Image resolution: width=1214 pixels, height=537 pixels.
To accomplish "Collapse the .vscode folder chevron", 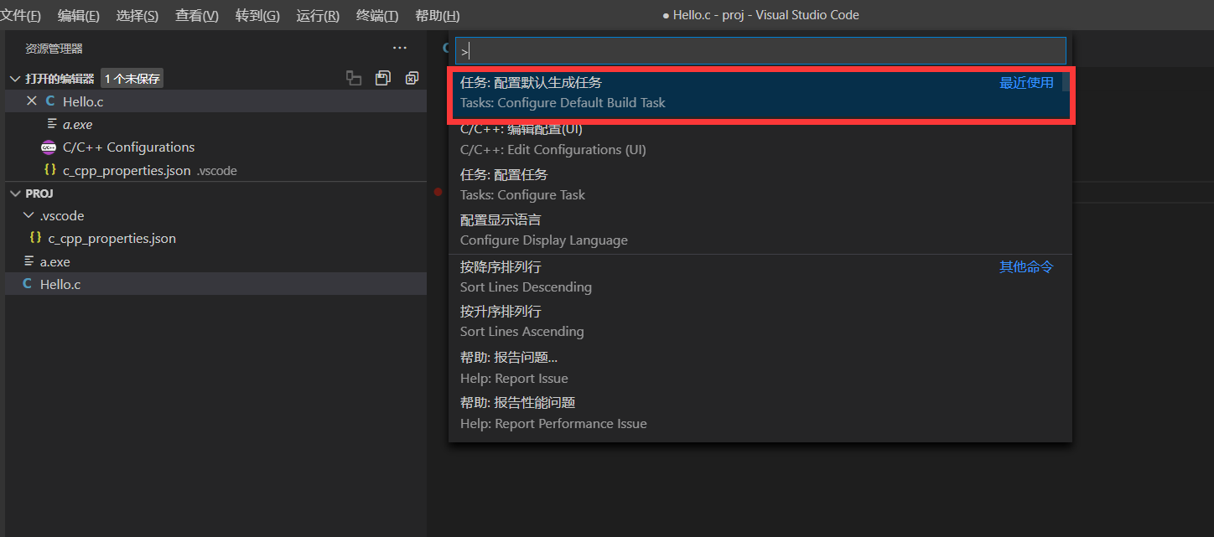I will point(29,216).
